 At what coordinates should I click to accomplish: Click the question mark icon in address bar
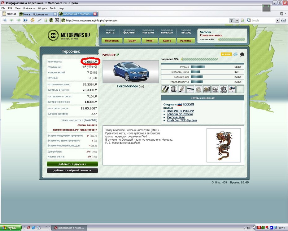231,20
